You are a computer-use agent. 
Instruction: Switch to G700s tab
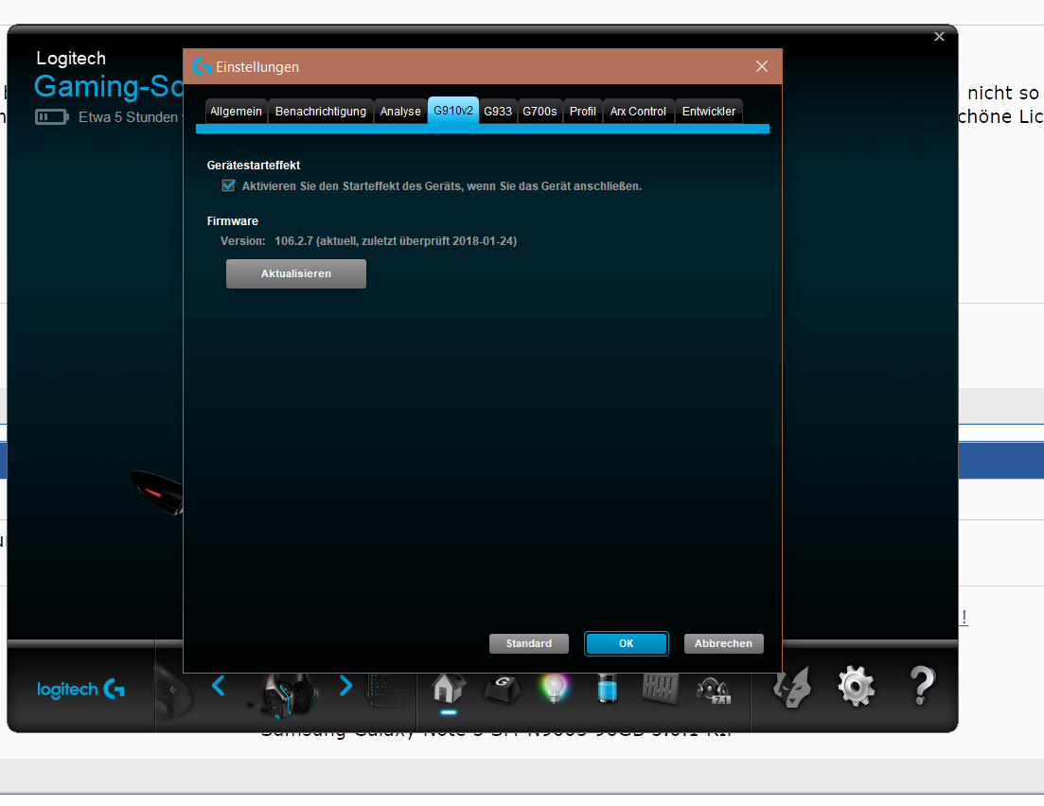[540, 111]
